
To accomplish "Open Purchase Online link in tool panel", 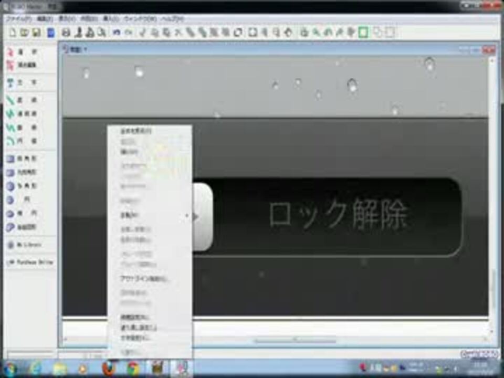I will 30,262.
